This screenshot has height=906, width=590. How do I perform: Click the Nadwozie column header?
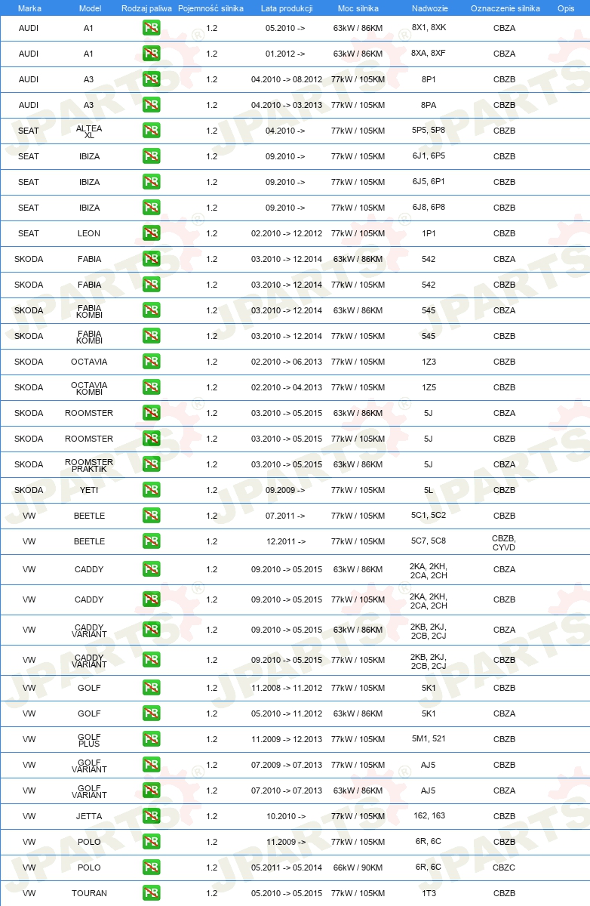(429, 8)
